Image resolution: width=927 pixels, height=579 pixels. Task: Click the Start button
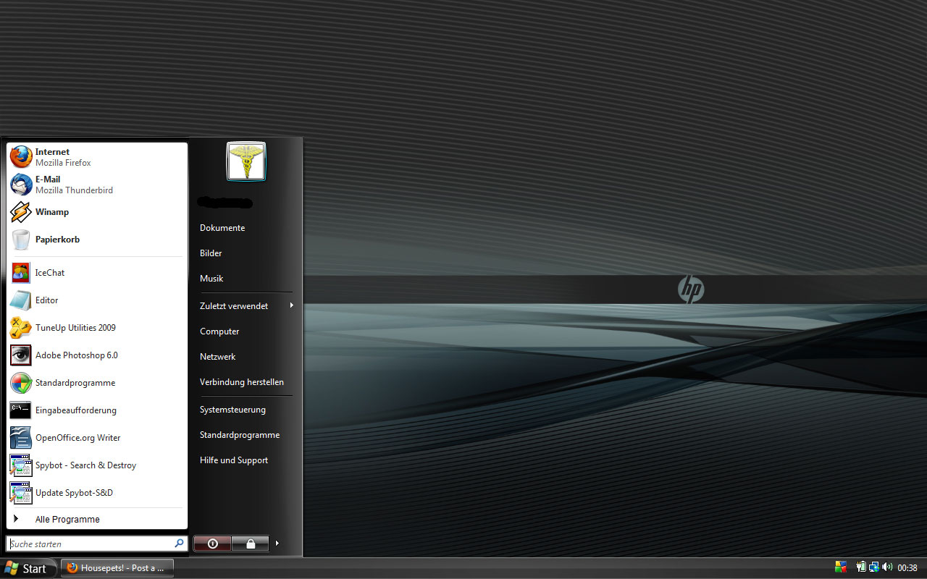pyautogui.click(x=27, y=568)
